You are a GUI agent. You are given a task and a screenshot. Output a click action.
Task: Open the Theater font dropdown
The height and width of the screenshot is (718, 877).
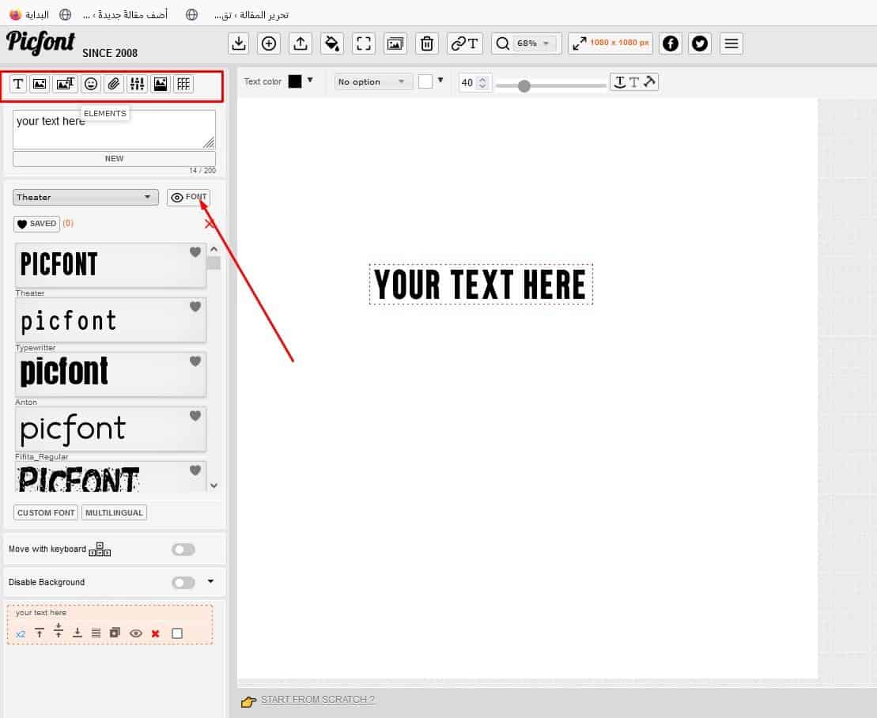[85, 198]
